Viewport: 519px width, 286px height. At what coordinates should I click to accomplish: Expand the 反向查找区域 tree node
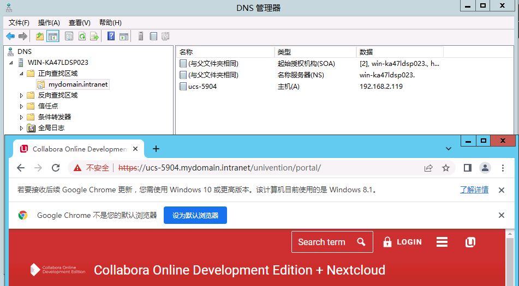(22, 95)
